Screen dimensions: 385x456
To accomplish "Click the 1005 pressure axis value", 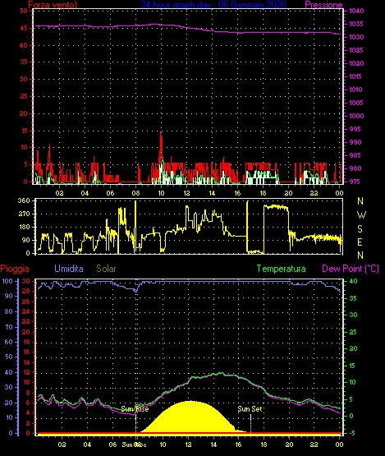I will 356,103.
